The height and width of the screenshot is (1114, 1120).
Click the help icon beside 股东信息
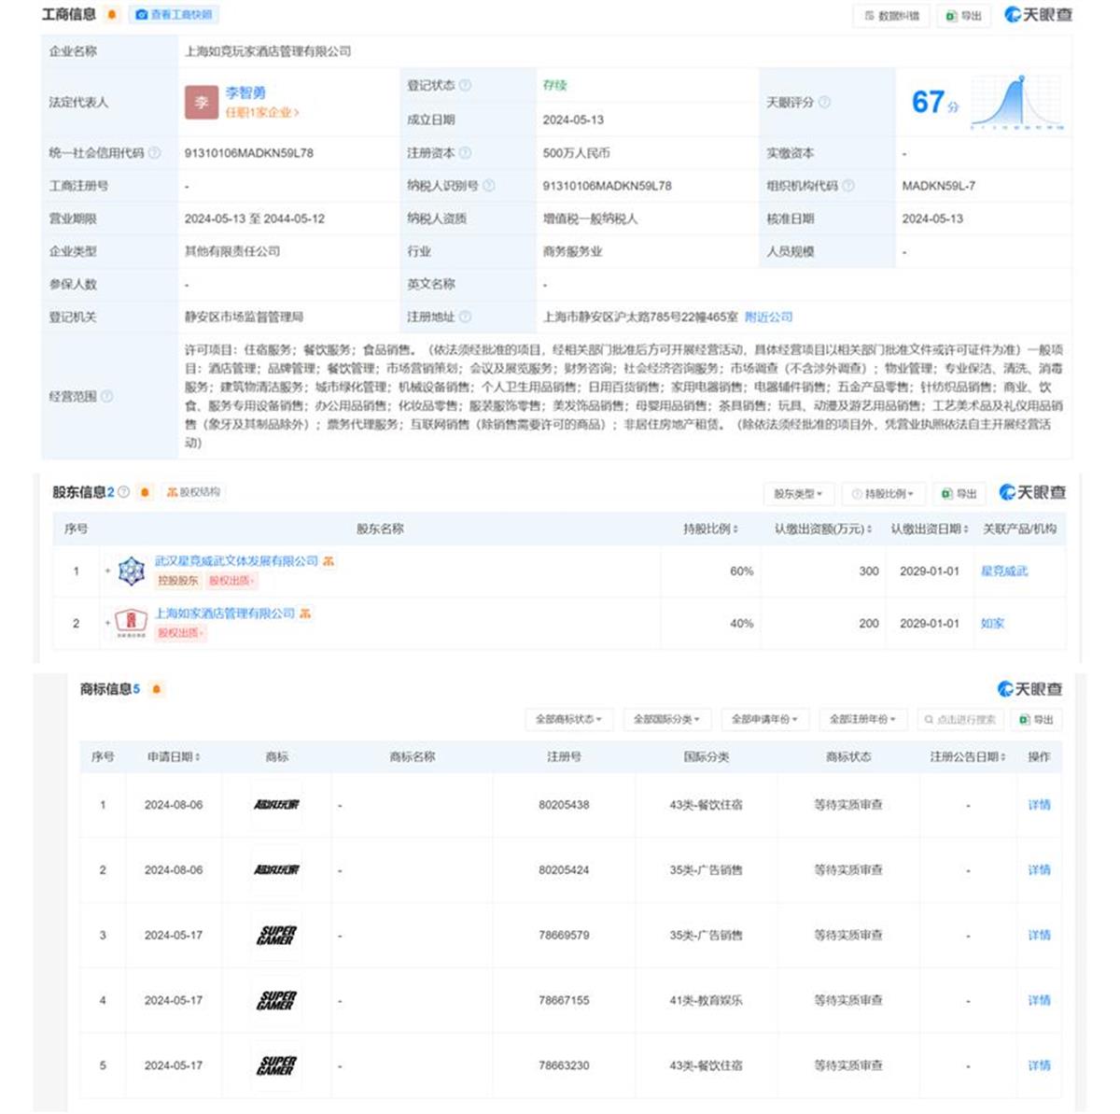[123, 492]
